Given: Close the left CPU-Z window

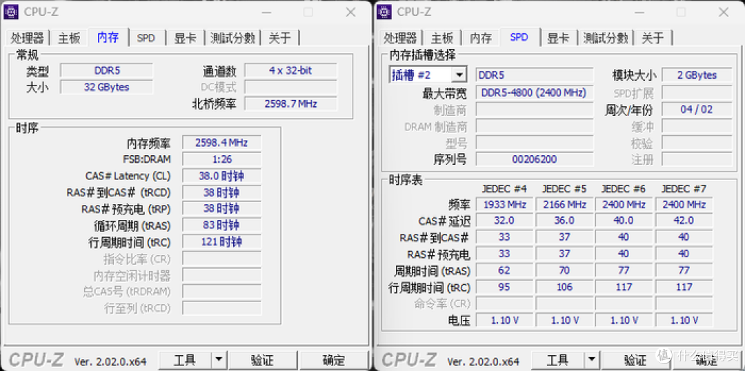Looking at the screenshot, I should click(350, 12).
